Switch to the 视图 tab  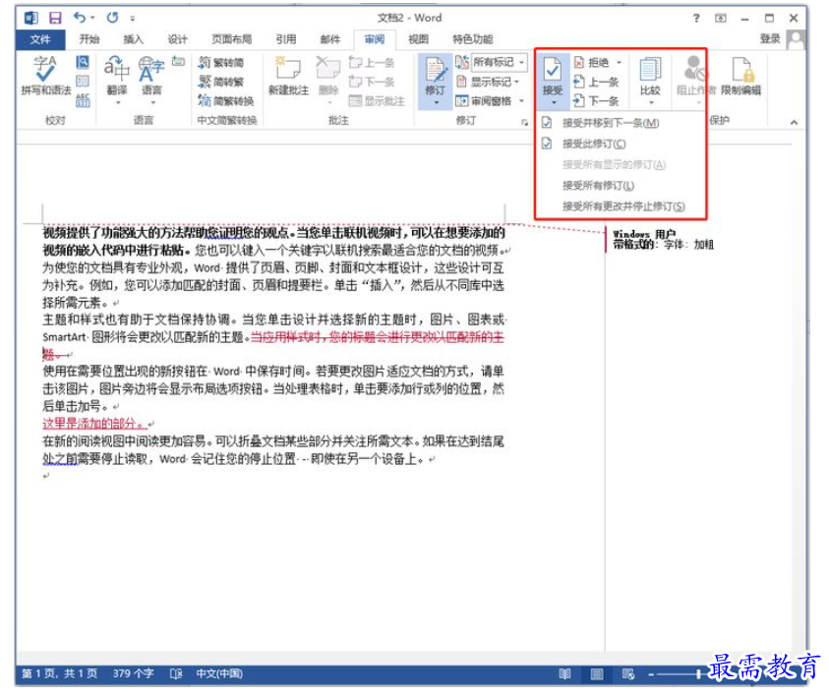click(418, 39)
